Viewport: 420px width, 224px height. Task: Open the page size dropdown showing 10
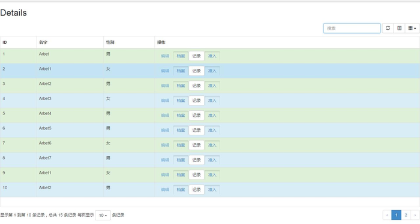click(103, 215)
